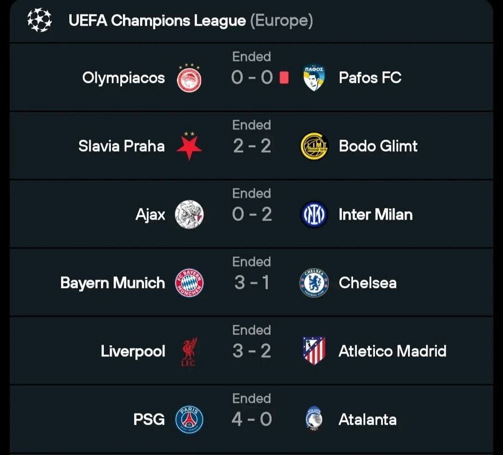Click the Bodo Glimt yellow crest
Screen dimensions: 503x455
click(314, 146)
